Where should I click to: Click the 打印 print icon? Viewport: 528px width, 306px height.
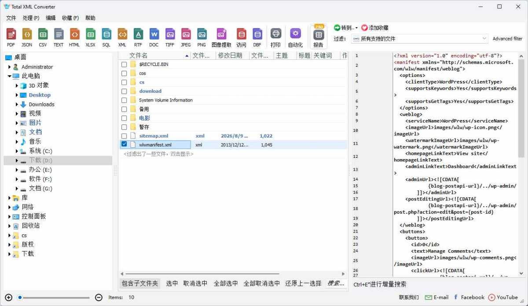[276, 37]
